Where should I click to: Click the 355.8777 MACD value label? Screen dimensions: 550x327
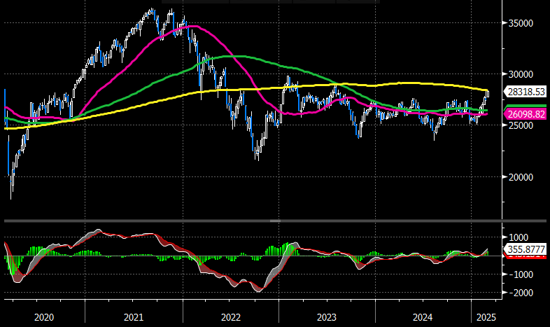point(526,249)
